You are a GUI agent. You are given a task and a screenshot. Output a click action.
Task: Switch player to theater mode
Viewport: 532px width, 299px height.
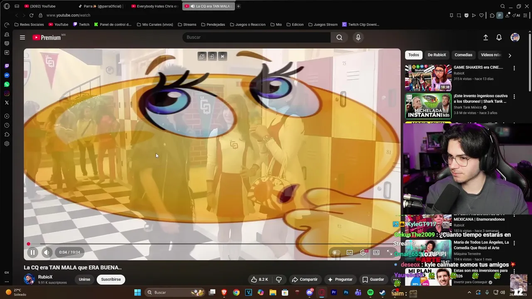click(x=376, y=252)
